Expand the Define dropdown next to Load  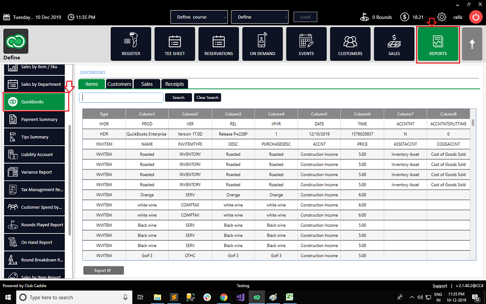pyautogui.click(x=260, y=17)
